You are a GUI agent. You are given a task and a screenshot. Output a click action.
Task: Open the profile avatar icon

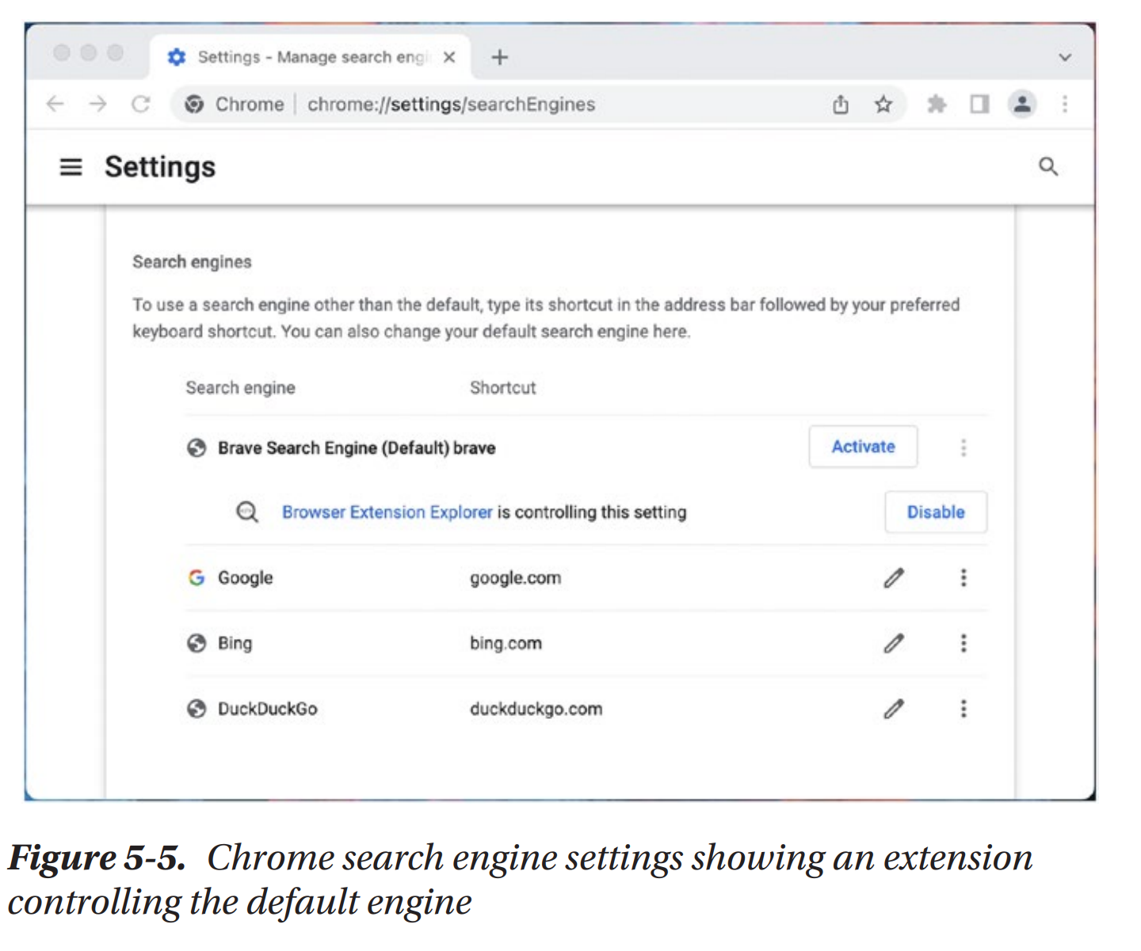point(1022,104)
